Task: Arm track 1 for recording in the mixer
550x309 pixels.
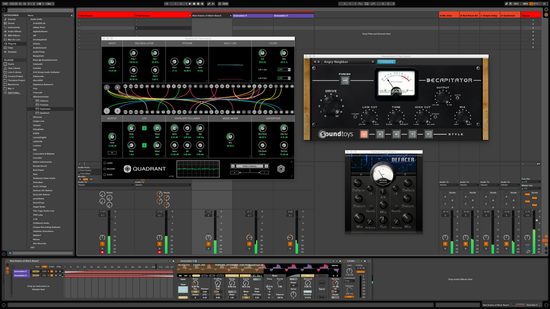Action: [x=102, y=252]
